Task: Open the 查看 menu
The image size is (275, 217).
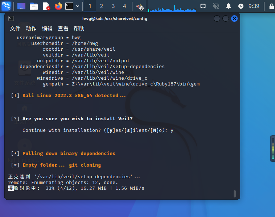Action: [x=63, y=28]
